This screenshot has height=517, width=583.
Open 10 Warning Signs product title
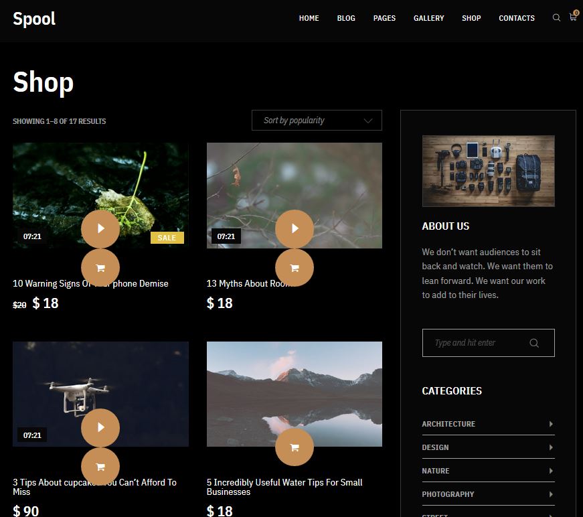click(x=90, y=283)
